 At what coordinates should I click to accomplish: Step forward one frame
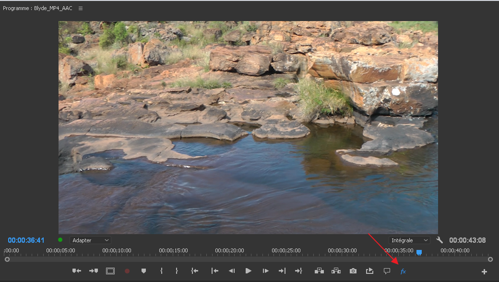265,271
